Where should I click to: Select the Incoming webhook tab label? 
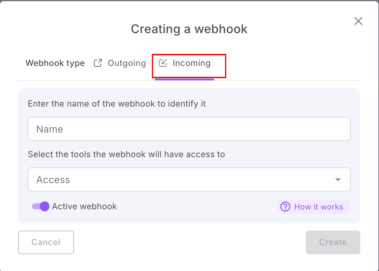(191, 63)
